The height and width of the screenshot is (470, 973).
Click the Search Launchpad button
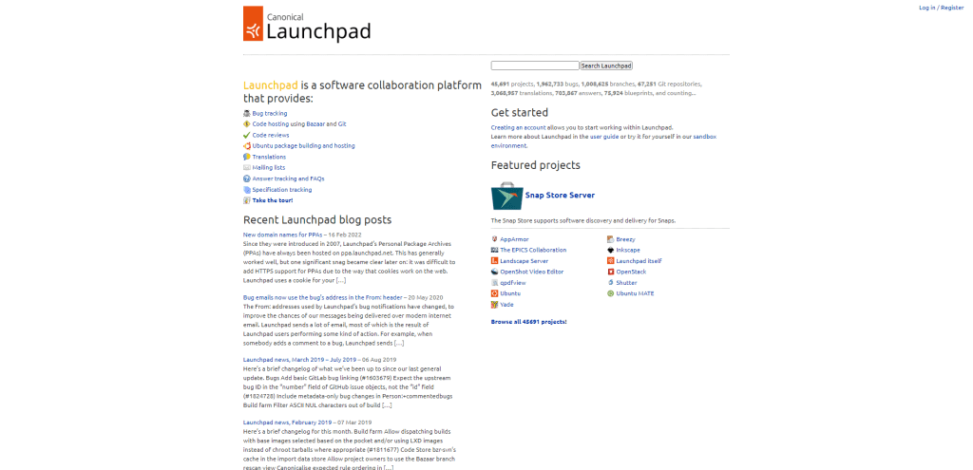pyautogui.click(x=606, y=66)
